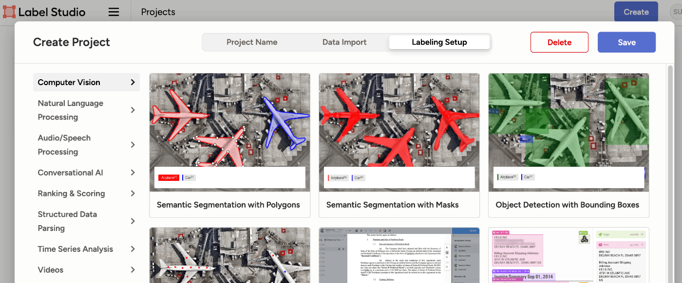Image resolution: width=682 pixels, height=283 pixels.
Task: Select the Videos category
Action: coord(86,270)
